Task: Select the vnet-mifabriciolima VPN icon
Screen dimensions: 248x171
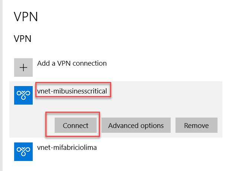Action: pyautogui.click(x=23, y=152)
